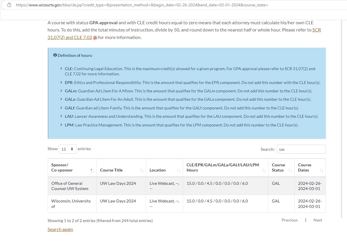Click the 'EPR:' definition label
Image resolution: width=347 pixels, height=244 pixels.
point(69,83)
